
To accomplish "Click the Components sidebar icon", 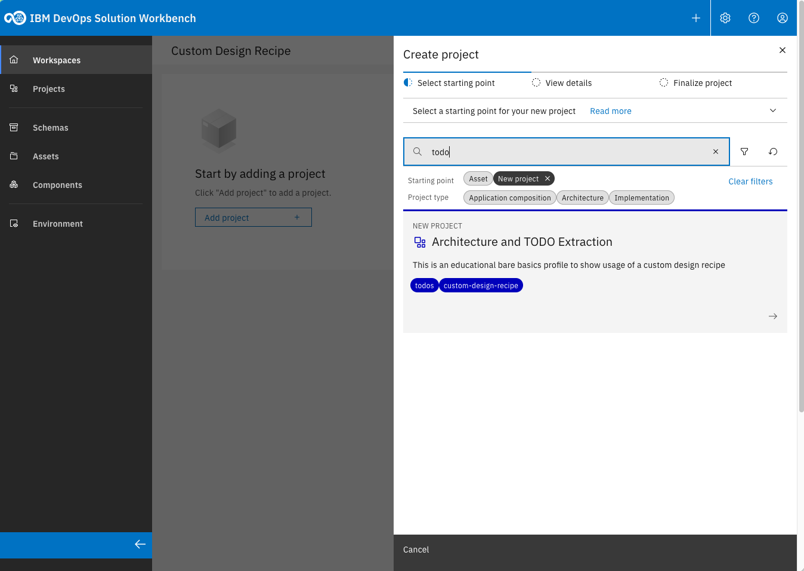I will tap(14, 184).
